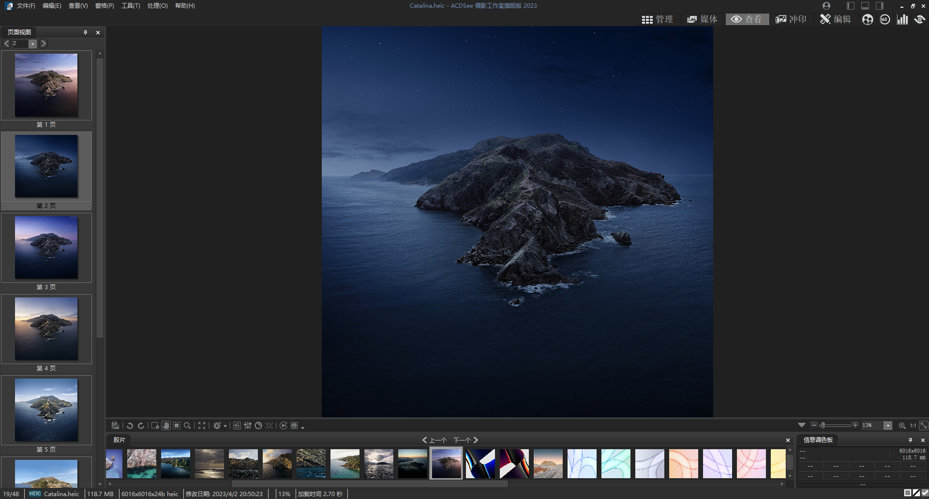Viewport: 929px width, 499px height.
Task: Open the 窗格(P) menu
Action: coord(105,6)
